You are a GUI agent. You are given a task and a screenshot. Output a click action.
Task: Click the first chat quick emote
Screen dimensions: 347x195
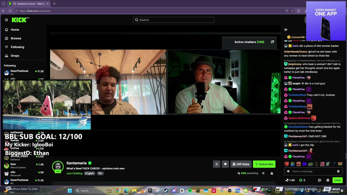287,164
